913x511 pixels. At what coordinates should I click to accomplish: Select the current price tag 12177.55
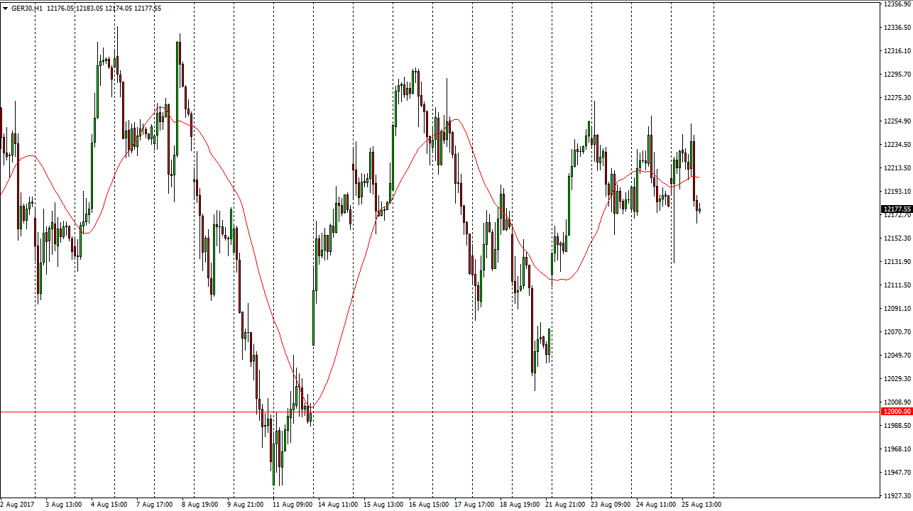(x=896, y=209)
